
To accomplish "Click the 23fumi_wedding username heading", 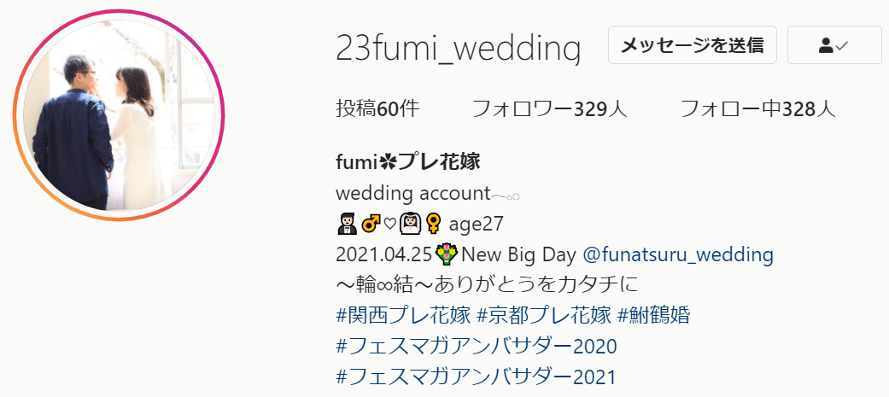I will pyautogui.click(x=458, y=48).
